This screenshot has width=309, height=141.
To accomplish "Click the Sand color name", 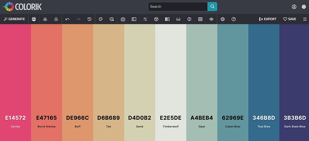I will [140, 127].
